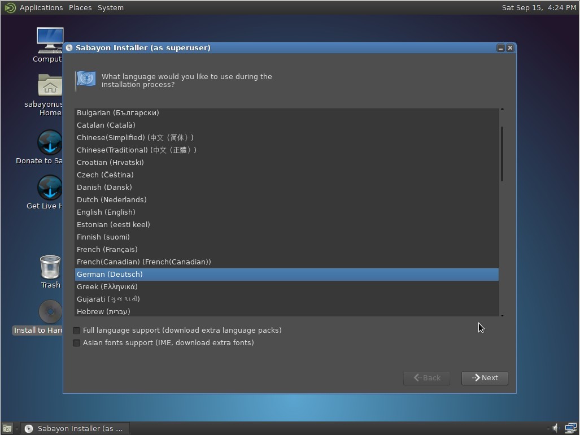Open the sabayonuser Home folder icon
The height and width of the screenshot is (435, 580).
(x=50, y=85)
